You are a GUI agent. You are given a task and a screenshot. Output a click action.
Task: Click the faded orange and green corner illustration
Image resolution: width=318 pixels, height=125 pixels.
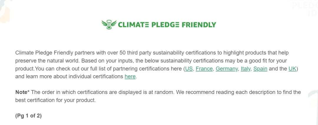[4, 11]
